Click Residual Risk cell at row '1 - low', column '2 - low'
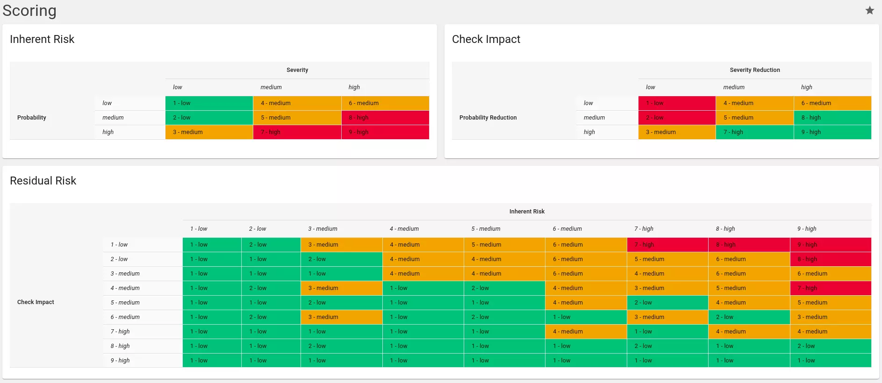Screen dimensions: 882x383 tap(271, 245)
